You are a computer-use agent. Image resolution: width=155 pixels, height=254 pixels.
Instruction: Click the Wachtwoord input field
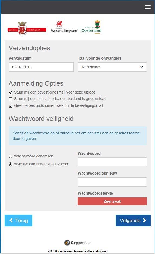[x=112, y=162]
